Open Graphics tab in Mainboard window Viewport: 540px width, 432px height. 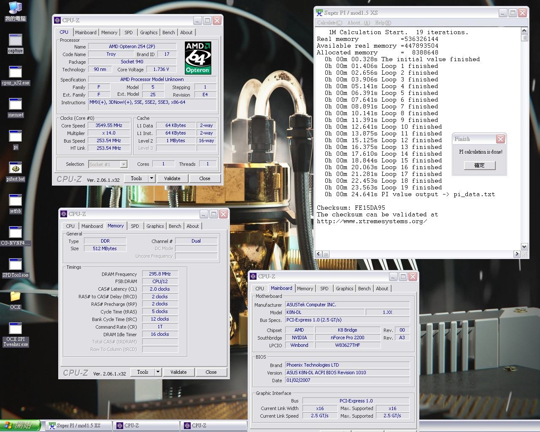345,289
